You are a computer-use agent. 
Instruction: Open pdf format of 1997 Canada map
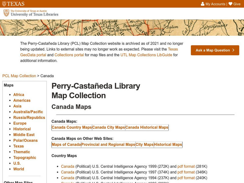(x=186, y=172)
